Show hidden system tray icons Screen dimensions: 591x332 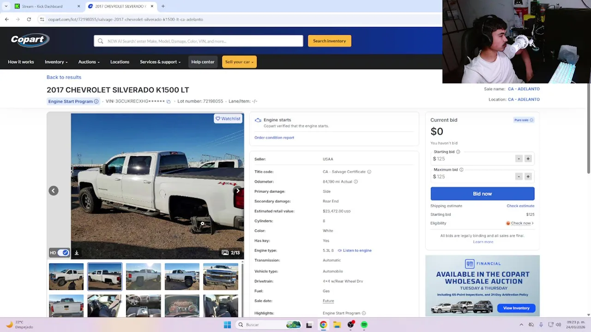tap(521, 325)
